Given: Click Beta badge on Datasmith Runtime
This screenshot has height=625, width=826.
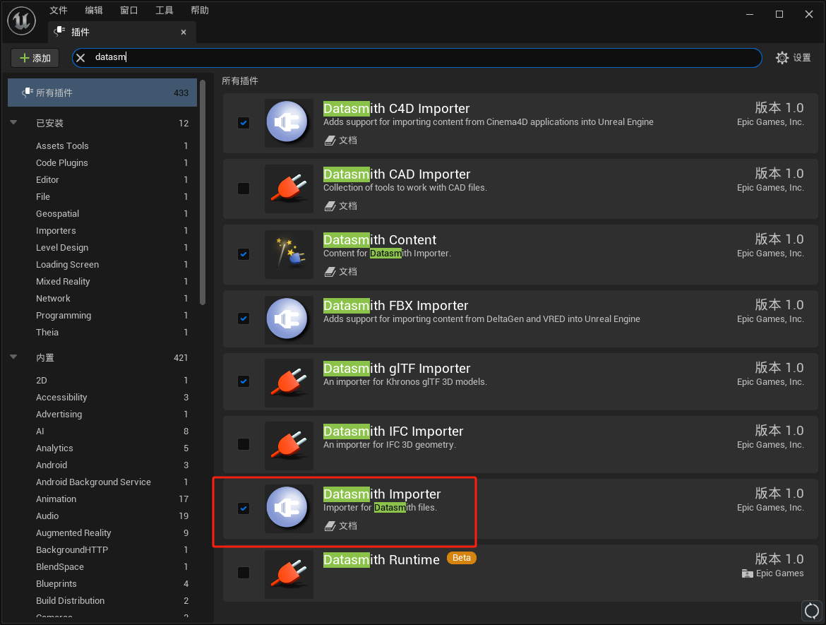Looking at the screenshot, I should (x=462, y=558).
